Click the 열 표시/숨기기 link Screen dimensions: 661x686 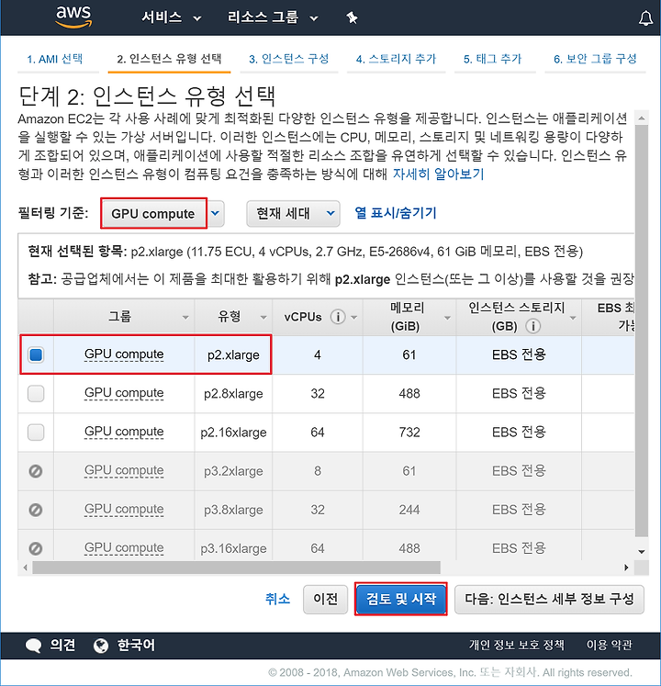[x=396, y=213]
